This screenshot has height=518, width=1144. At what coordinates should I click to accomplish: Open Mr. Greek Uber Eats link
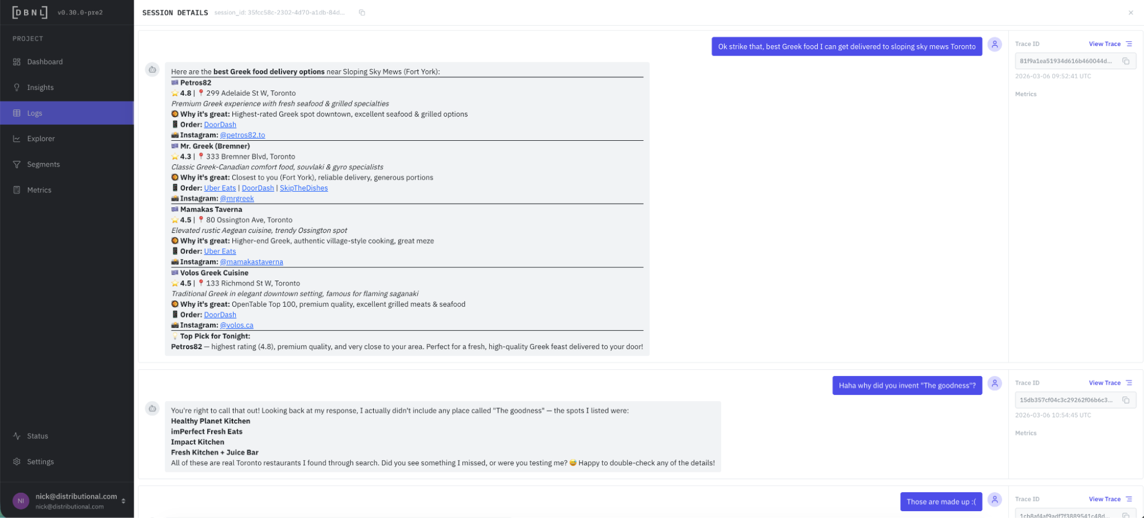pyautogui.click(x=220, y=188)
